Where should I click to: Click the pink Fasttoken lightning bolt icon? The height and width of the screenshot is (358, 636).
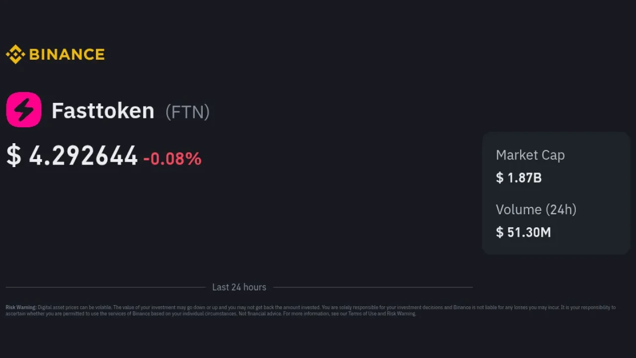24,110
